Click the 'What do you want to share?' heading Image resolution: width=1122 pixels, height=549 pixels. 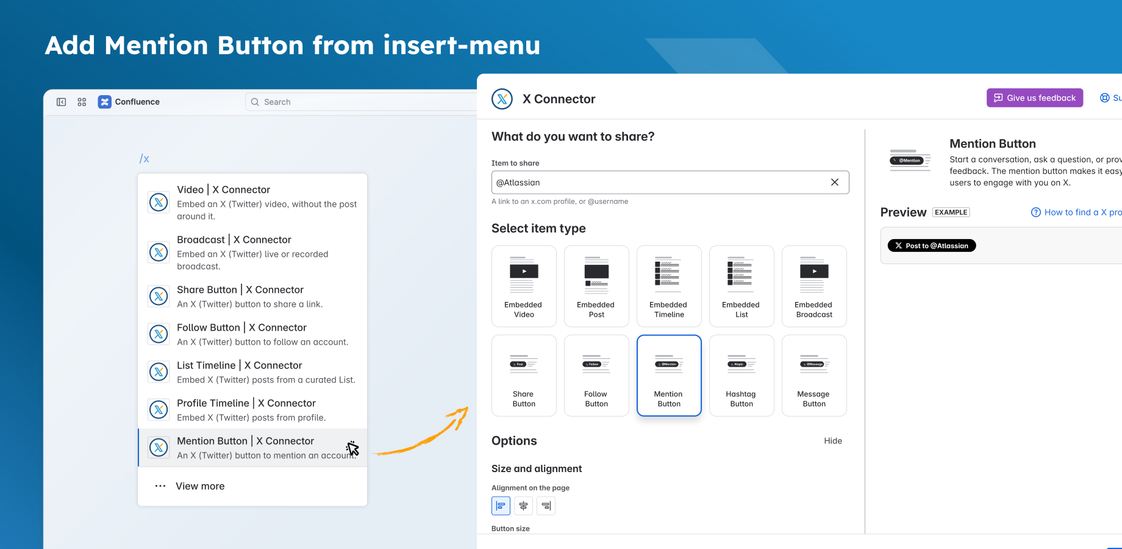coord(573,137)
